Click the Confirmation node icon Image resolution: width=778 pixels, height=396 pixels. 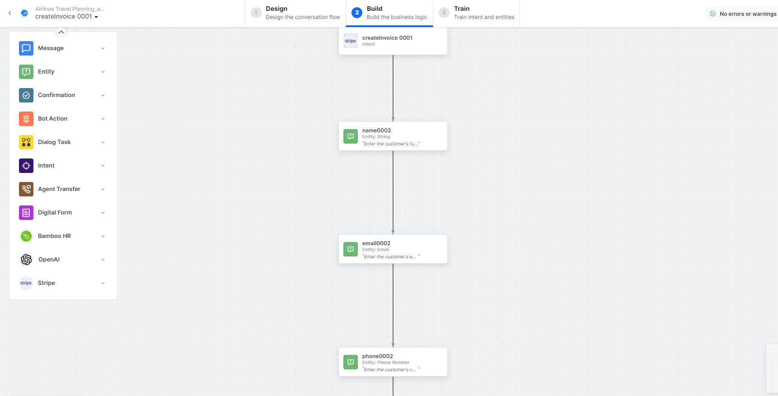pos(26,95)
